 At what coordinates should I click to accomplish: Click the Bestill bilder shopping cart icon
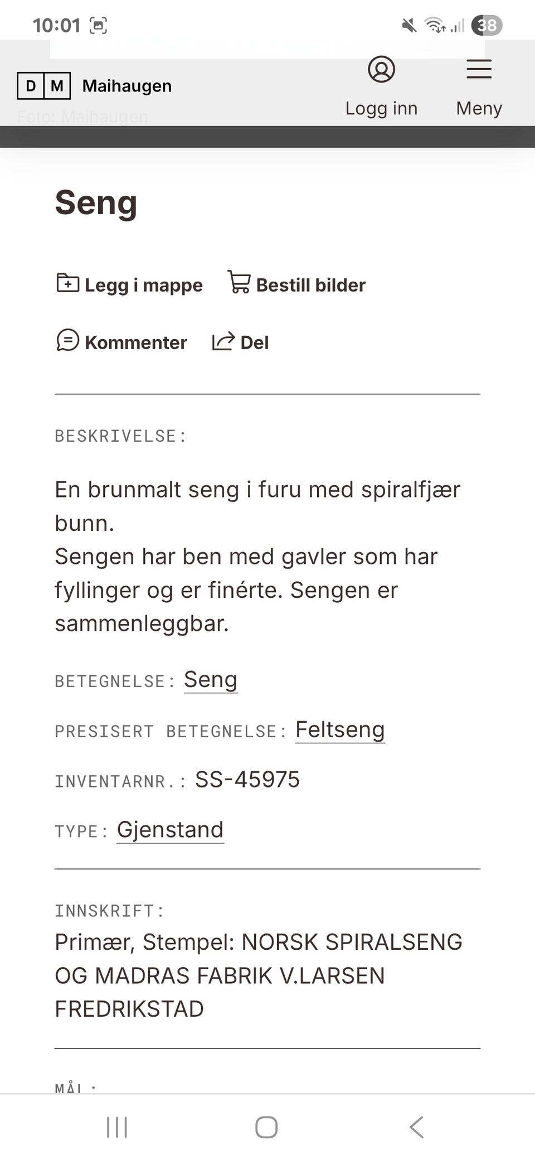click(x=239, y=284)
